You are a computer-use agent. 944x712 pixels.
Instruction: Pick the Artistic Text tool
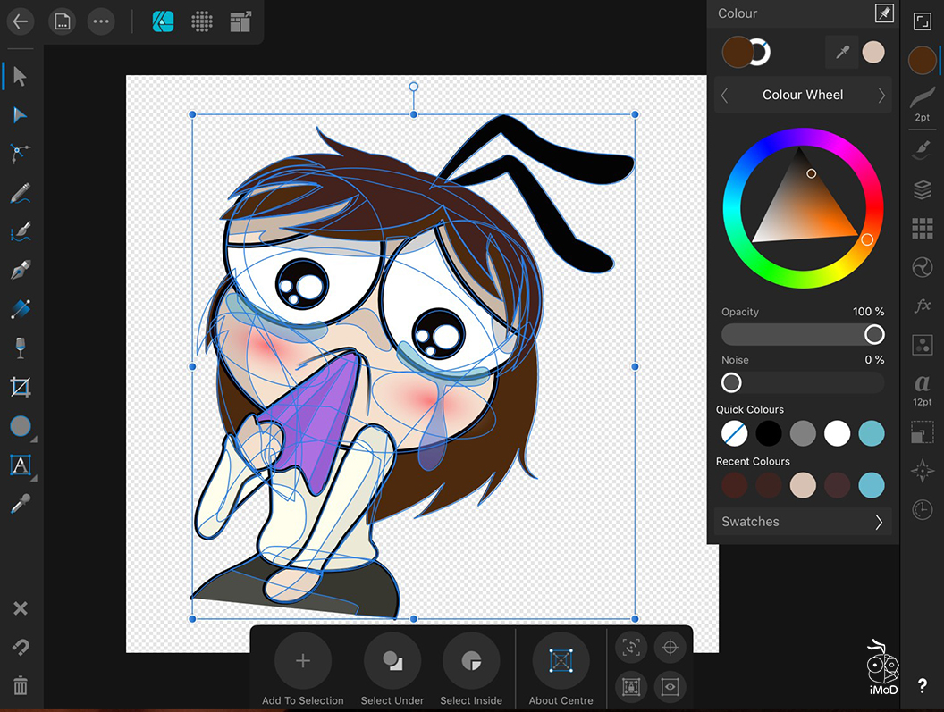click(20, 465)
